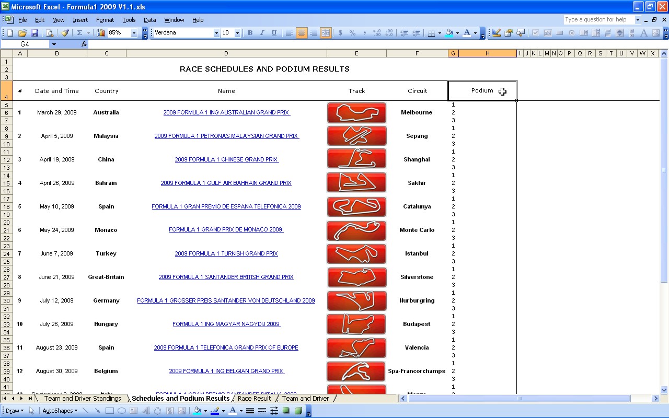669x418 pixels.
Task: Apply 3-D Style green cube icon
Action: pos(298,411)
